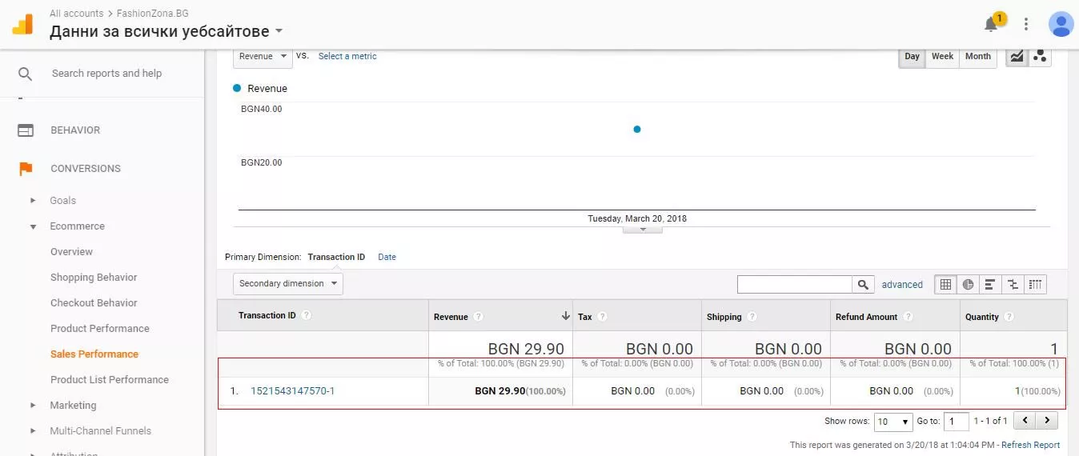Click the revenue data point on chart
This screenshot has width=1079, height=456.
pyautogui.click(x=637, y=129)
